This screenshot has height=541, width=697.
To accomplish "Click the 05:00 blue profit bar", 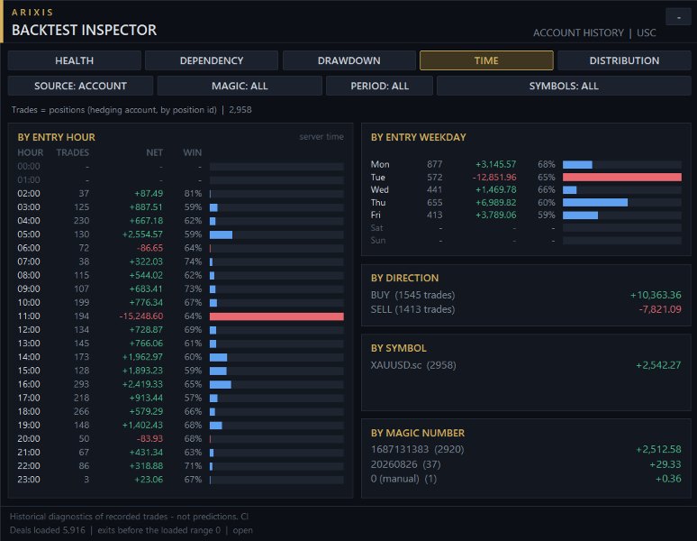I will coord(221,234).
